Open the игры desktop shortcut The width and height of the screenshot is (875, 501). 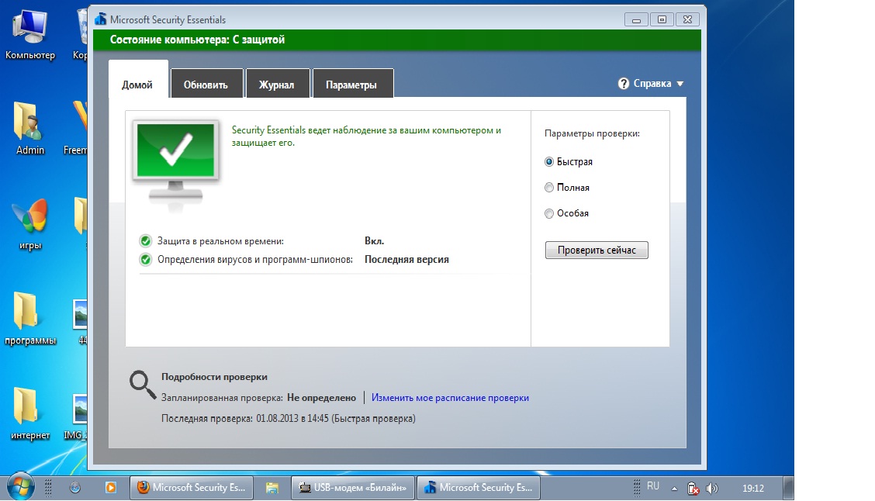(30, 224)
